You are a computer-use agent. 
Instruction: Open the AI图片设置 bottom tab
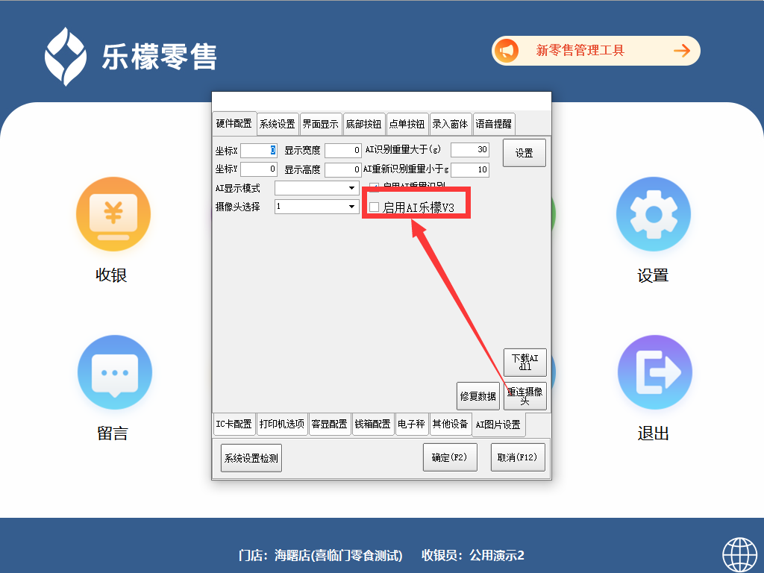pos(498,425)
